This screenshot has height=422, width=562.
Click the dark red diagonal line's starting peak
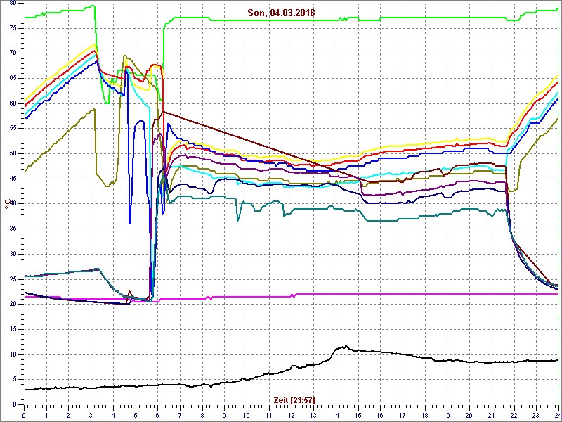(163, 111)
